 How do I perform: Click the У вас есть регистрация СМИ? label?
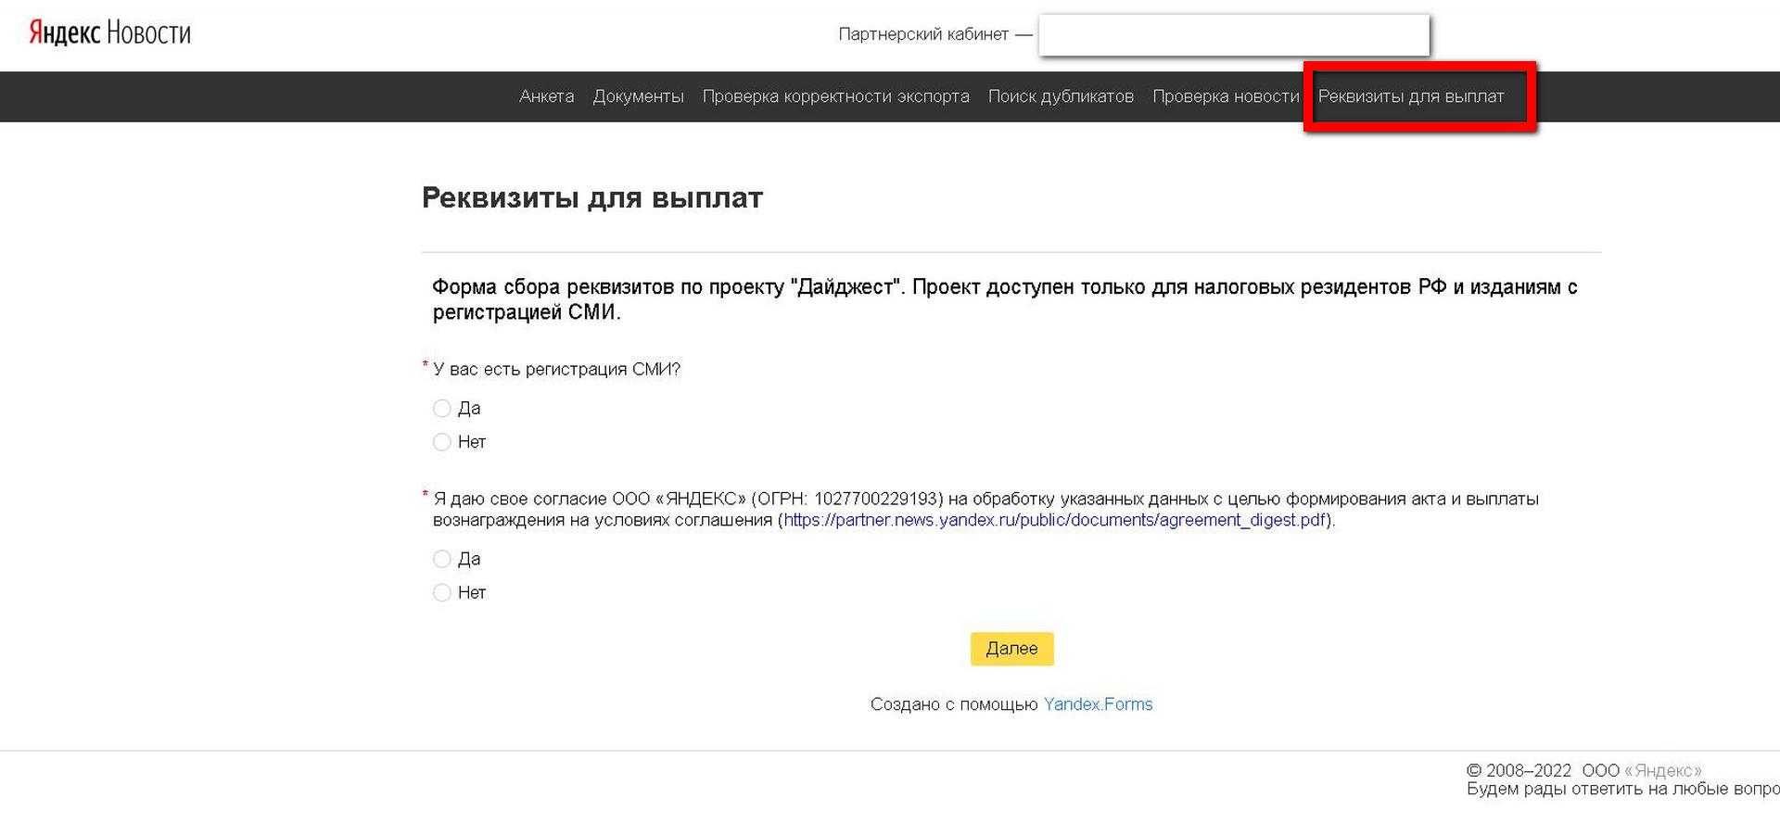(x=556, y=369)
